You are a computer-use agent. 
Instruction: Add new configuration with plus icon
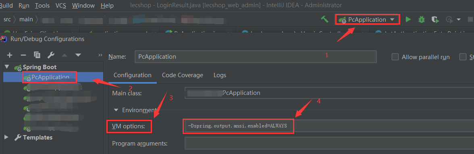tap(10, 55)
